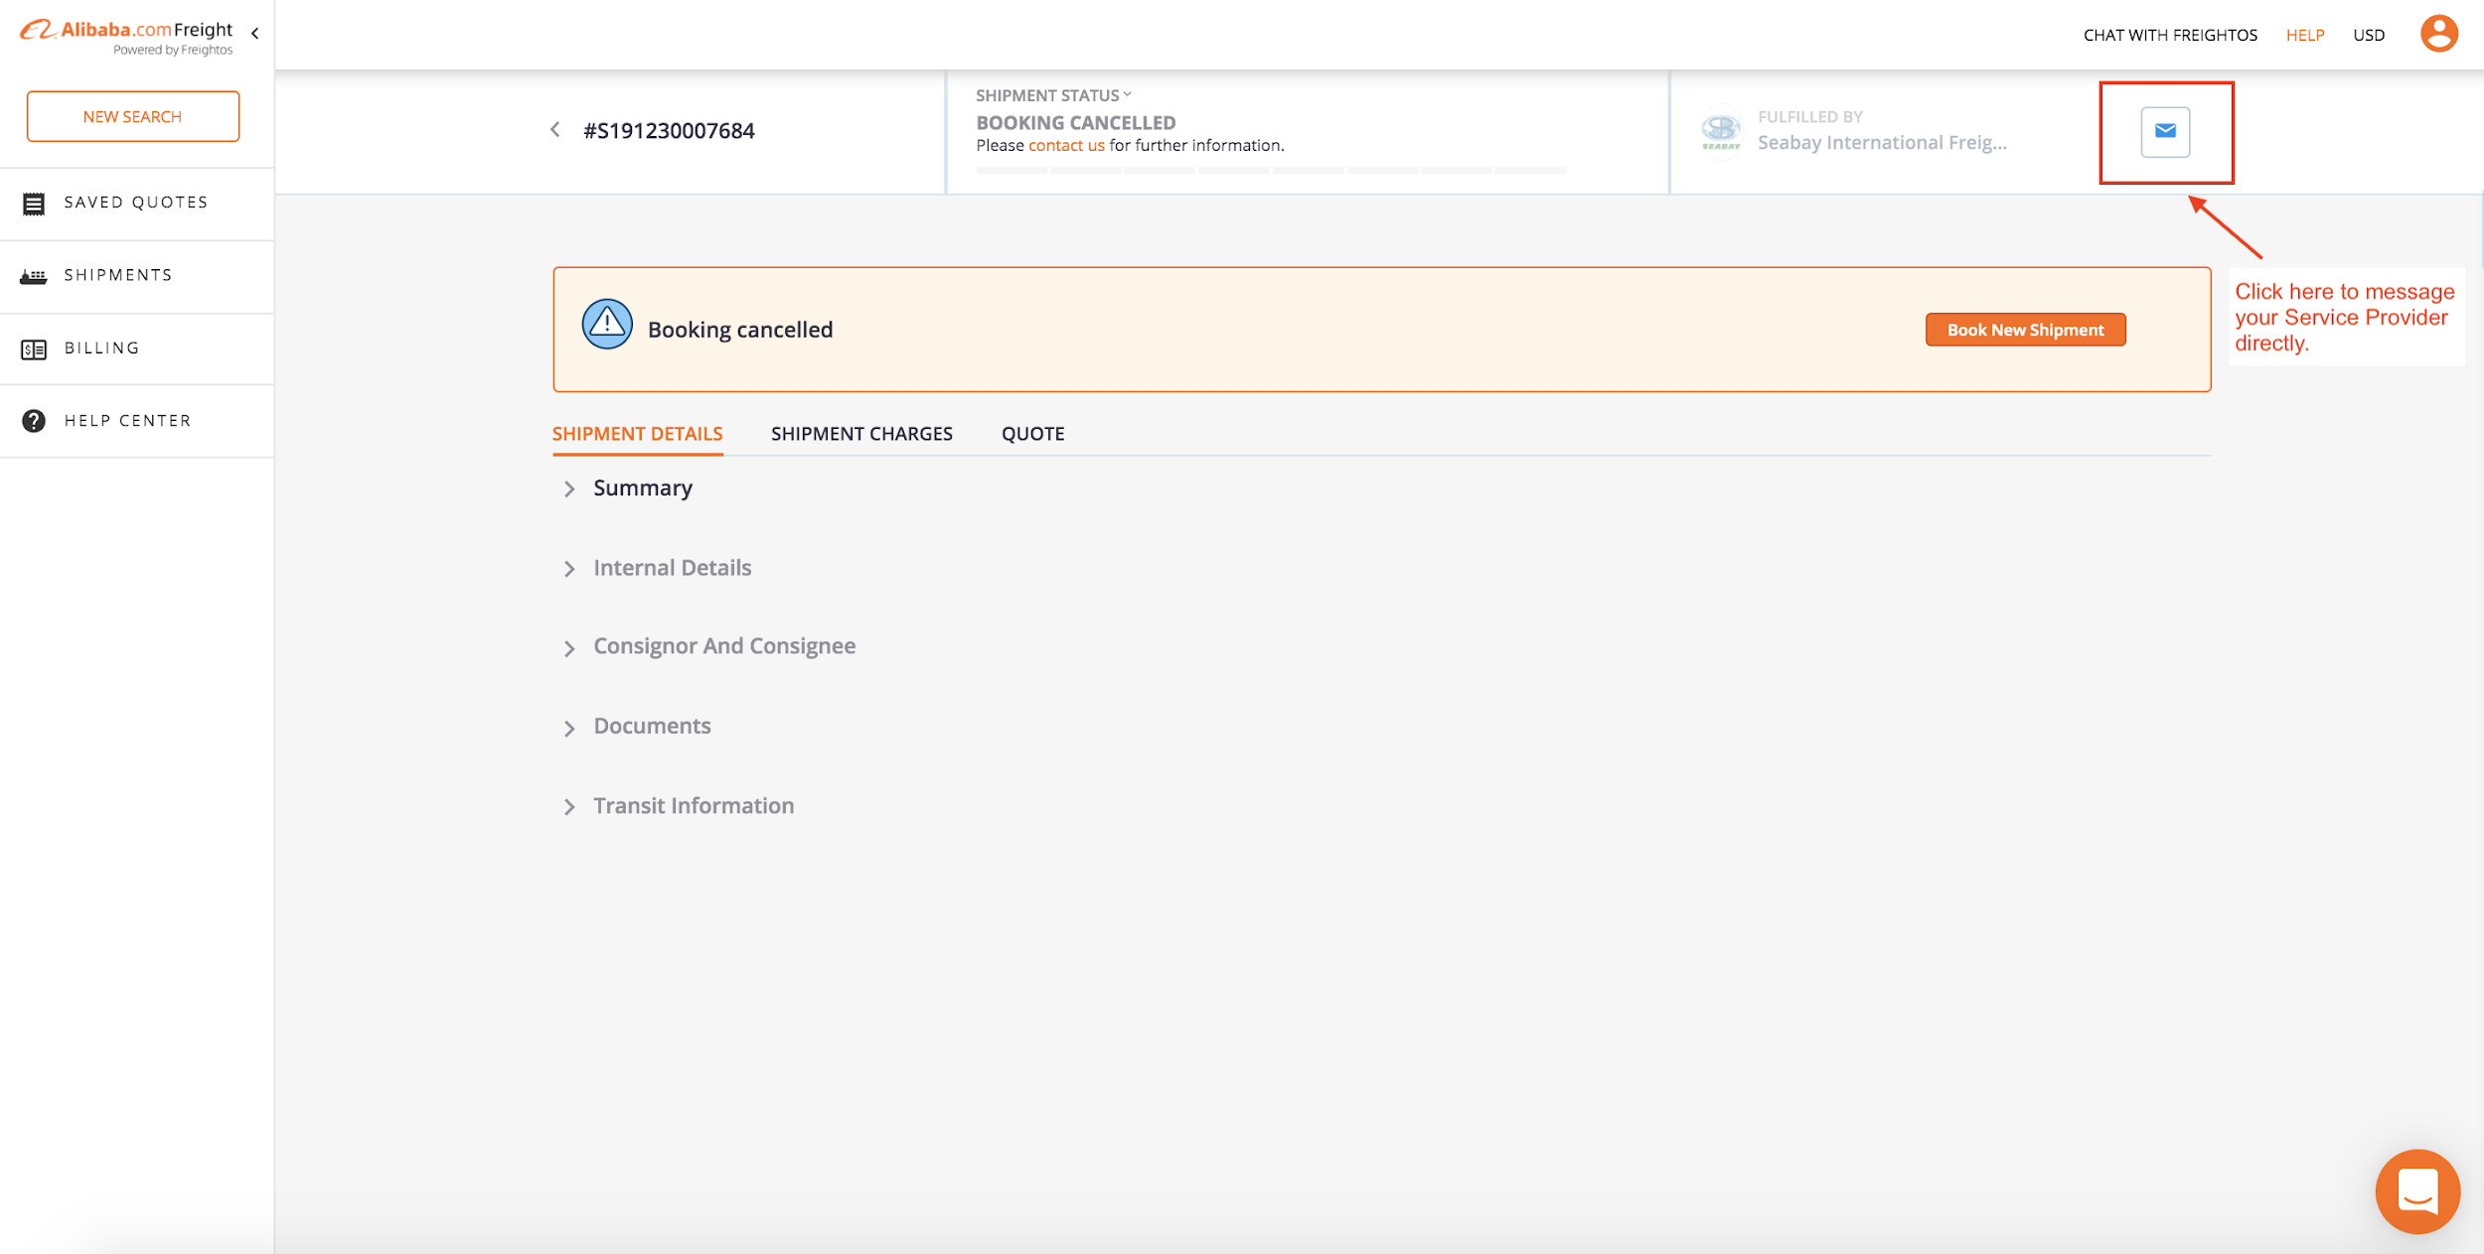Click the contact us link

pyautogui.click(x=1066, y=146)
